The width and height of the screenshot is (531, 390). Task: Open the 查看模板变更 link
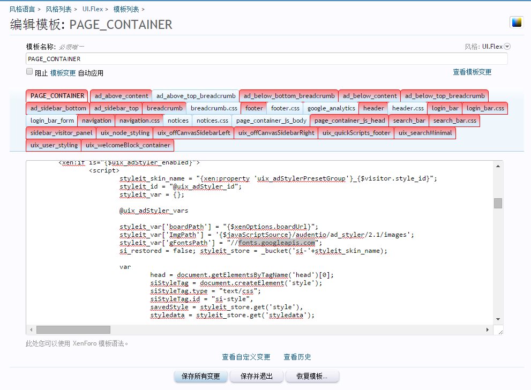(x=472, y=72)
